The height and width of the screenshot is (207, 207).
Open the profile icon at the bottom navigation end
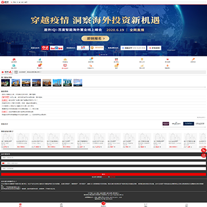click(x=186, y=205)
